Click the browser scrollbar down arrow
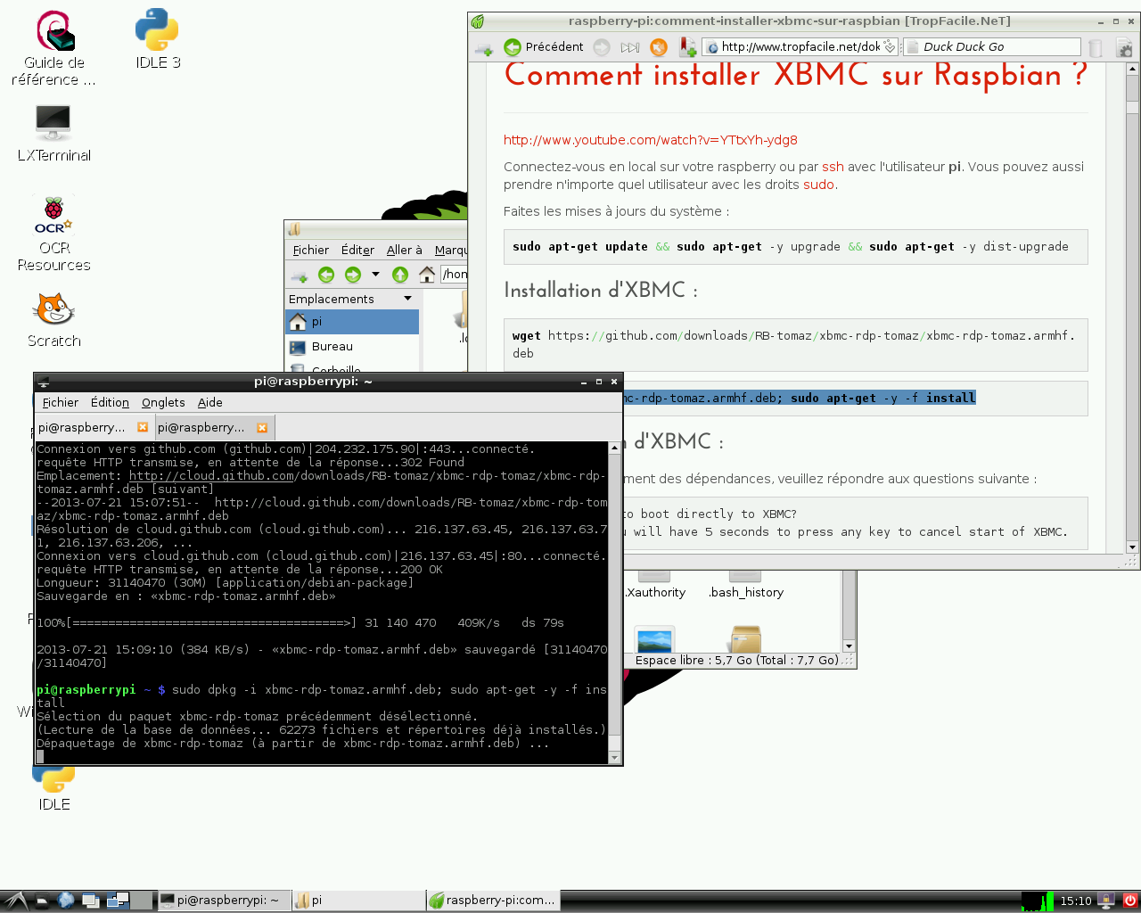The width and height of the screenshot is (1141, 913). [1132, 547]
